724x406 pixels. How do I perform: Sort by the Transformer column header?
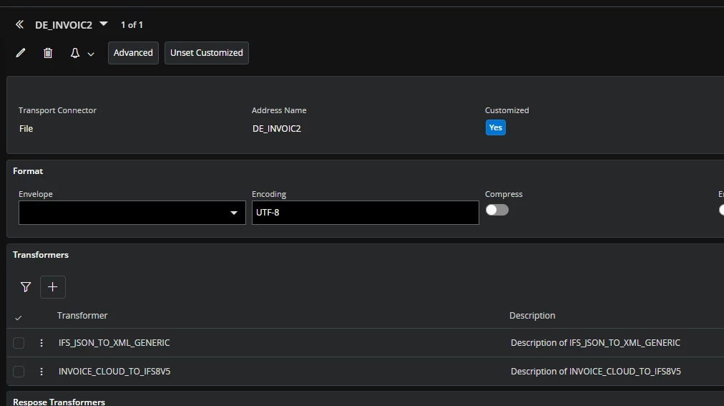(82, 315)
